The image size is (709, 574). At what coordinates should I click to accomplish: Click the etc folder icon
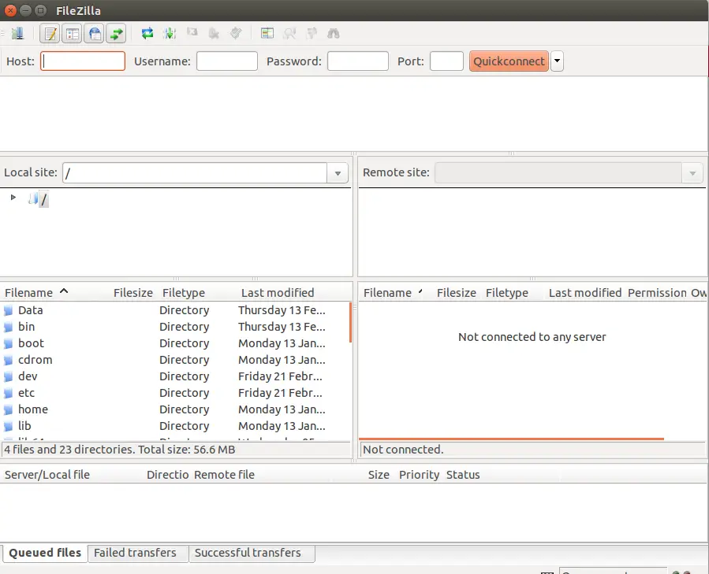click(8, 394)
